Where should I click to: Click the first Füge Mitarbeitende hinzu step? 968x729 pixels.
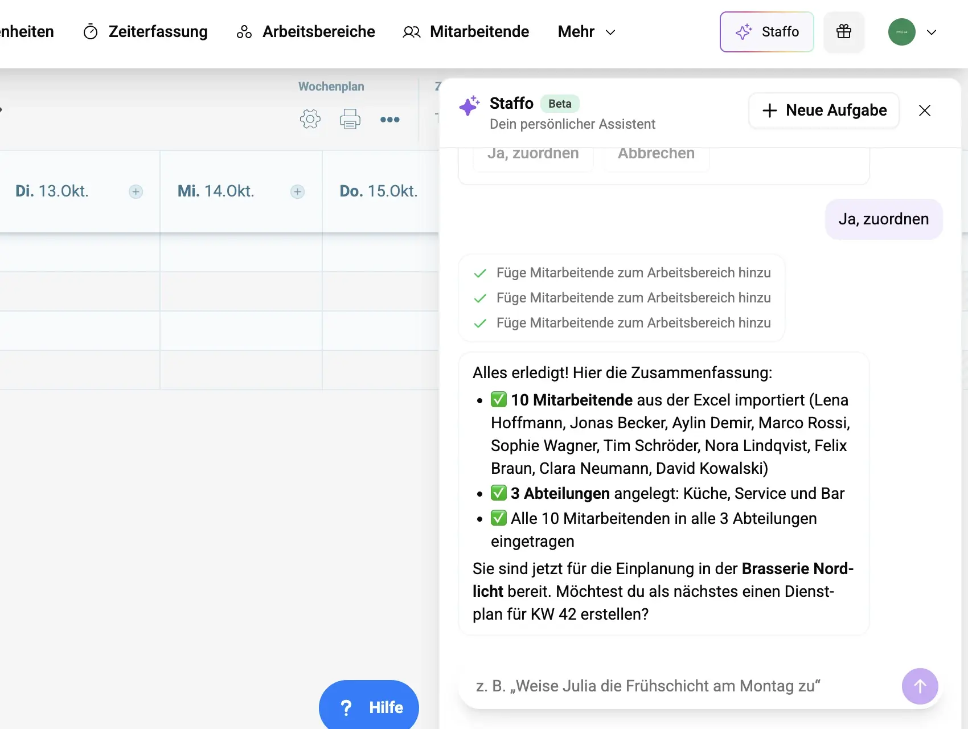click(x=622, y=273)
